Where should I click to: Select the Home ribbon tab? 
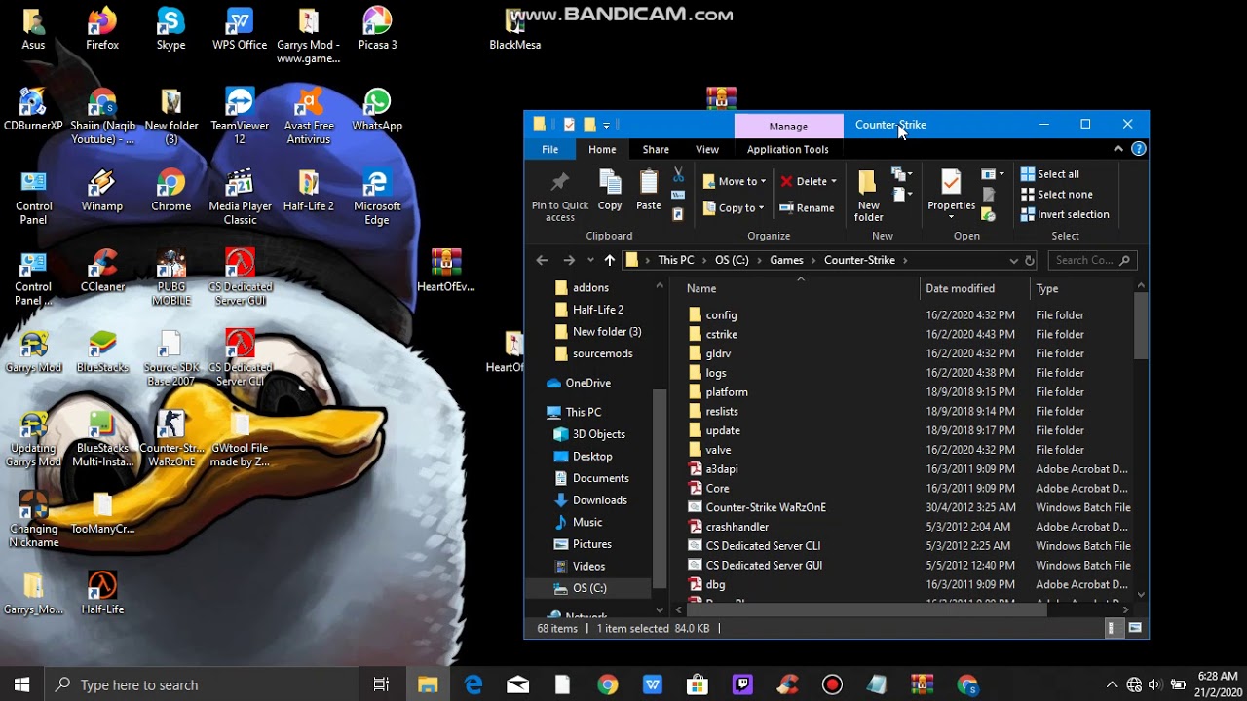602,149
